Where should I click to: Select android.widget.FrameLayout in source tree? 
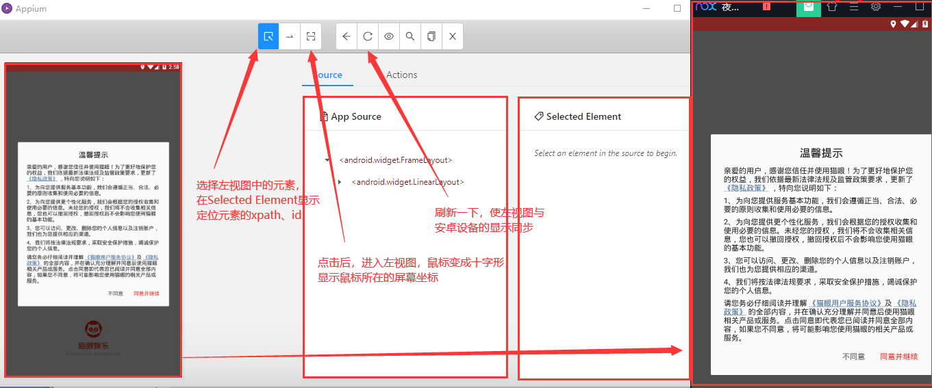tap(395, 160)
